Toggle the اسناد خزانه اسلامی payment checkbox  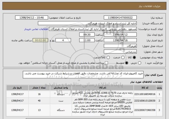(x=107, y=63)
